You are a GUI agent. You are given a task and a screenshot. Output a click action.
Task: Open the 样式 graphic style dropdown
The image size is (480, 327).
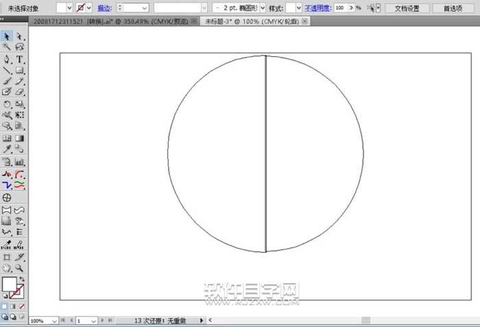click(299, 8)
